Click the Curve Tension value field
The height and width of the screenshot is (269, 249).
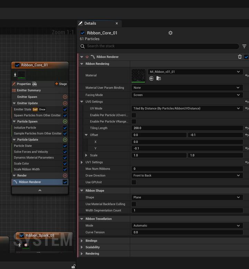(187, 232)
